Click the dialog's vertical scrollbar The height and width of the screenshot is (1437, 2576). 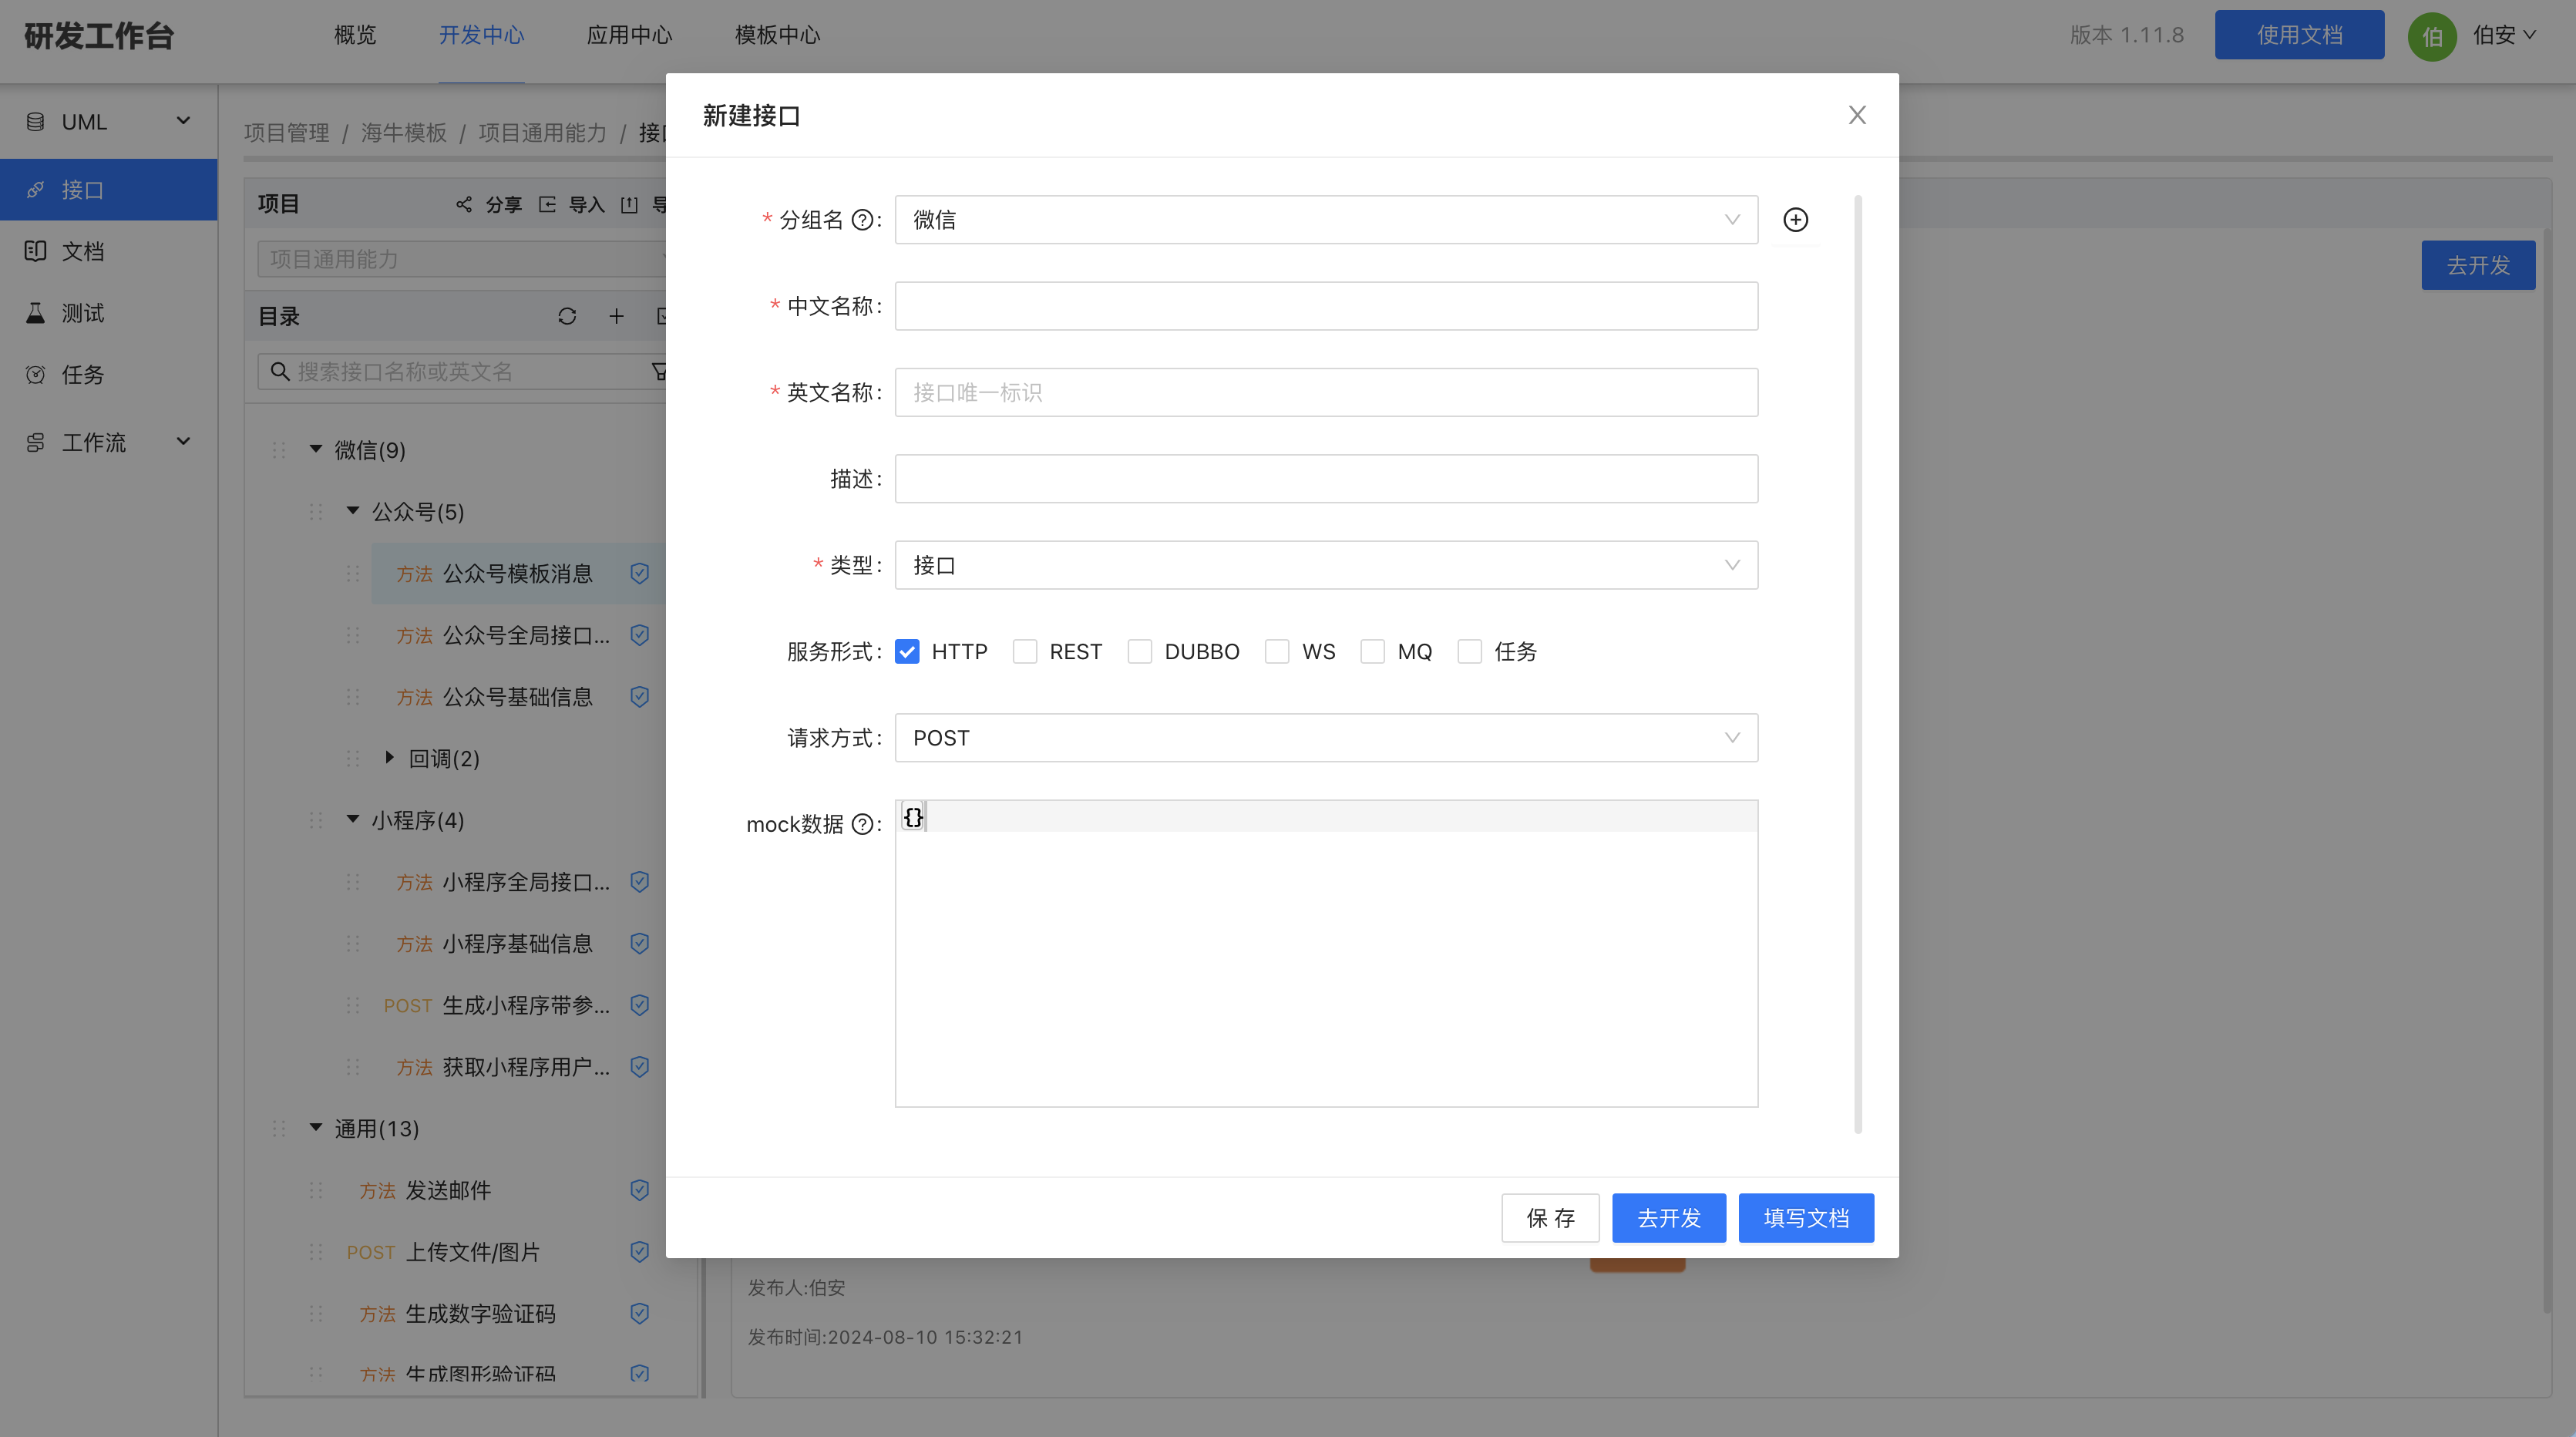[1858, 665]
